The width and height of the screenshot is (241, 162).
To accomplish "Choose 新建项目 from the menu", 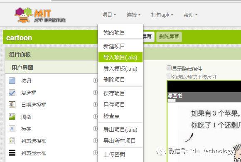I will click(120, 46).
